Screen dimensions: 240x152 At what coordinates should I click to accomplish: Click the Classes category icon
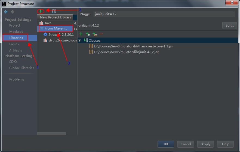pyautogui.click(x=86, y=40)
